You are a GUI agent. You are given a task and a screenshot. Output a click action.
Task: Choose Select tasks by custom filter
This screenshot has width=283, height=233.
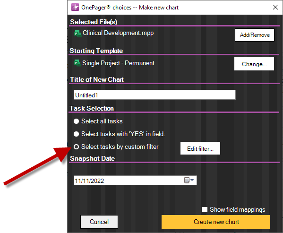(x=77, y=147)
